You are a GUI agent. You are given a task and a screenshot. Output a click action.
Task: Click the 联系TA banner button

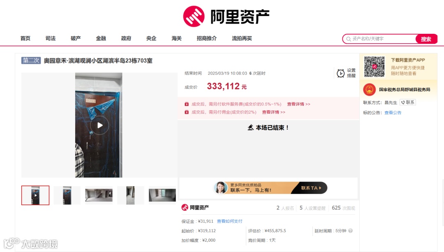point(311,188)
